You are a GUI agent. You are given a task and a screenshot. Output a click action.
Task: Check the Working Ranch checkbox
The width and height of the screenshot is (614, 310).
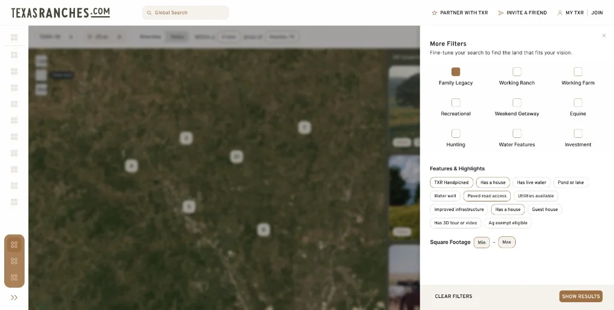click(517, 71)
